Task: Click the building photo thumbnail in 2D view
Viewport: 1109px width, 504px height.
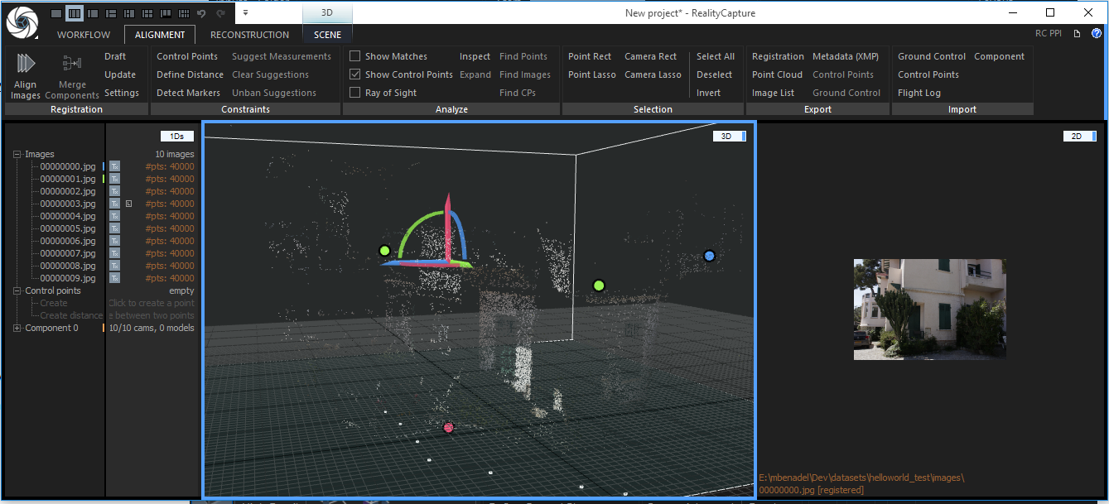Action: [x=929, y=309]
